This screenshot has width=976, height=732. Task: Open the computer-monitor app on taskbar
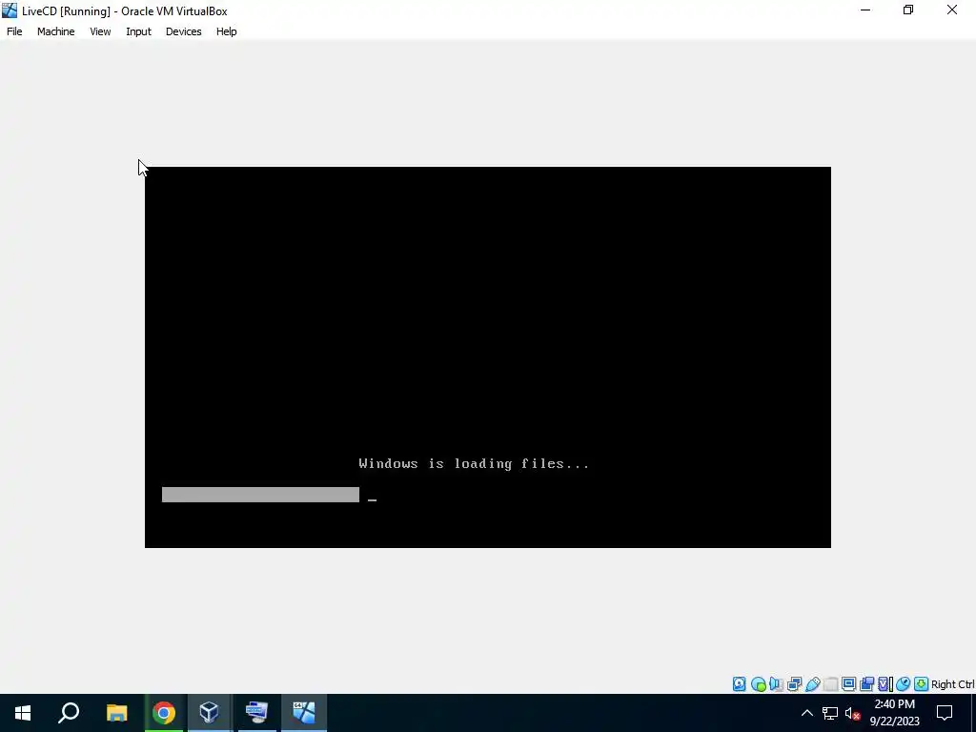click(x=256, y=713)
